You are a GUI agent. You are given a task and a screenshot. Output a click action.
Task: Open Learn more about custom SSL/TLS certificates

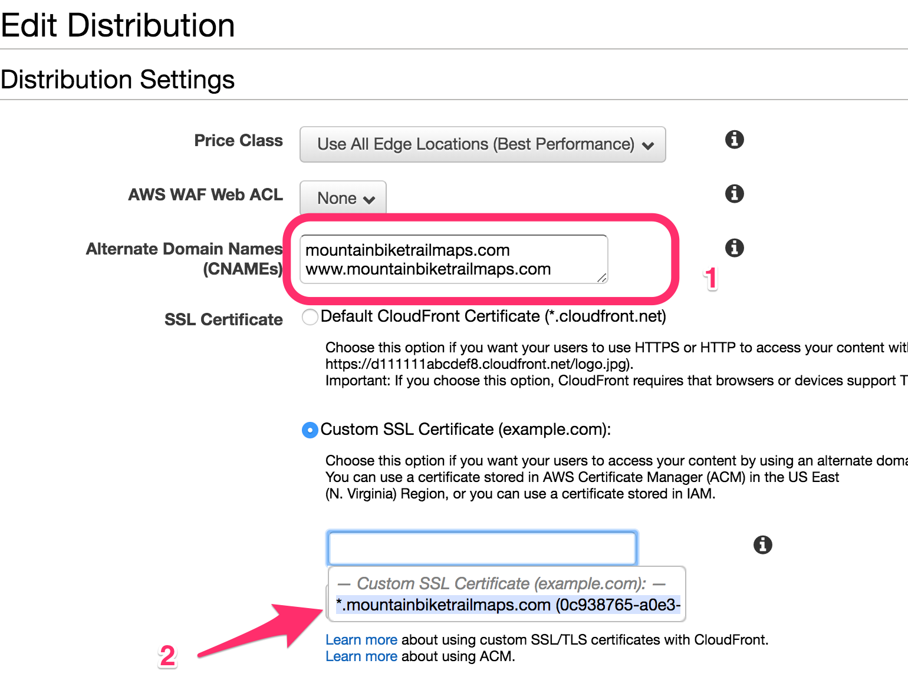361,640
